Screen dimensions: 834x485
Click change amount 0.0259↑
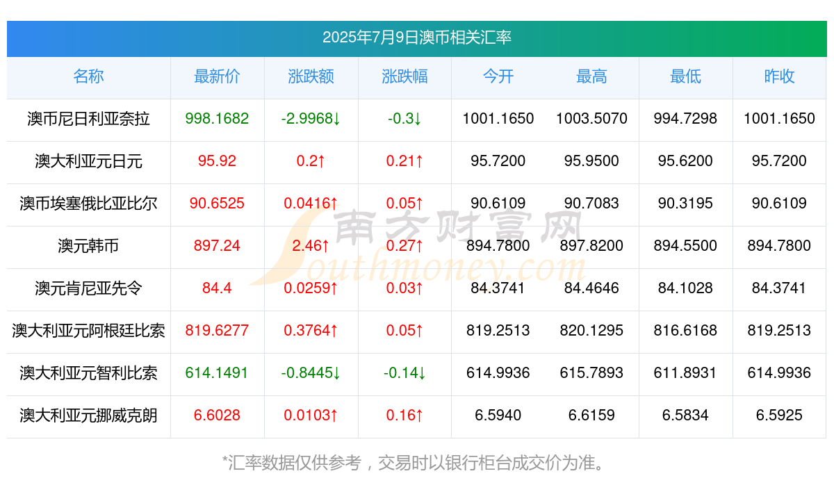coord(311,288)
